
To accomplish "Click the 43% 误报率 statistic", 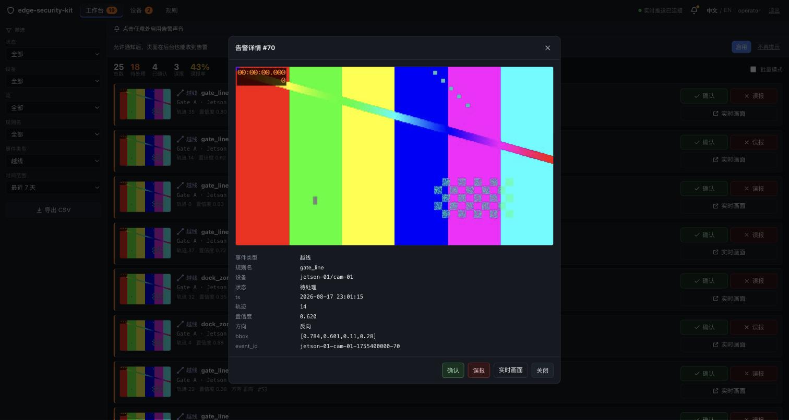I will (x=200, y=69).
